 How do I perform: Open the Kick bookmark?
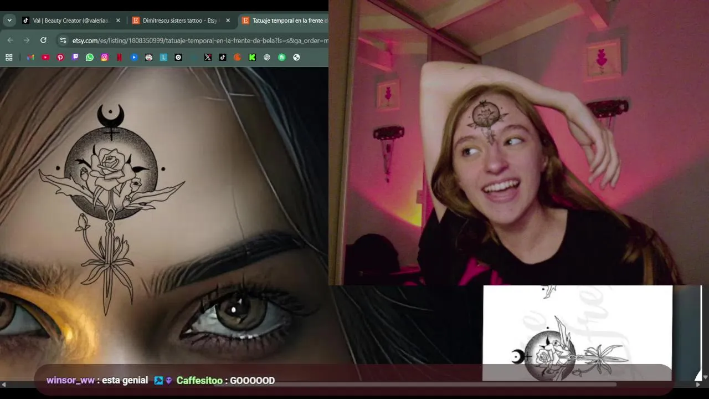[x=252, y=57]
